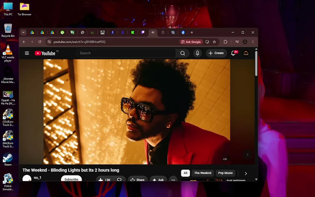Open the YouTube guide hamburger menu
This screenshot has height=197, width=315.
tap(27, 53)
